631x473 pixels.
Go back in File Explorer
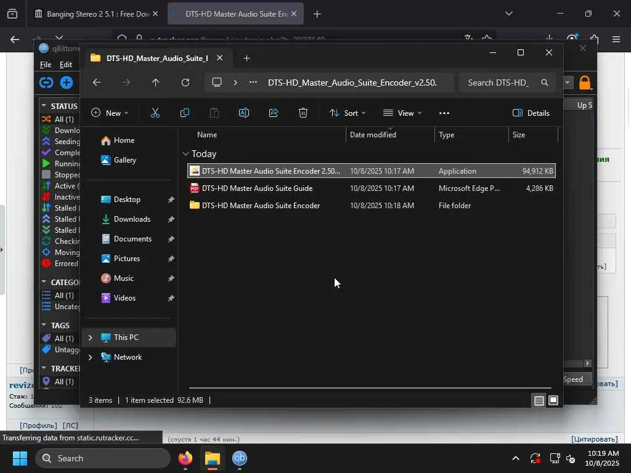click(x=97, y=83)
